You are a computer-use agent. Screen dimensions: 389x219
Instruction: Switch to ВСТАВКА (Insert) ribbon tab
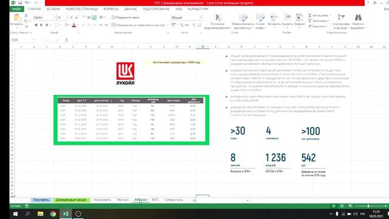[53, 9]
